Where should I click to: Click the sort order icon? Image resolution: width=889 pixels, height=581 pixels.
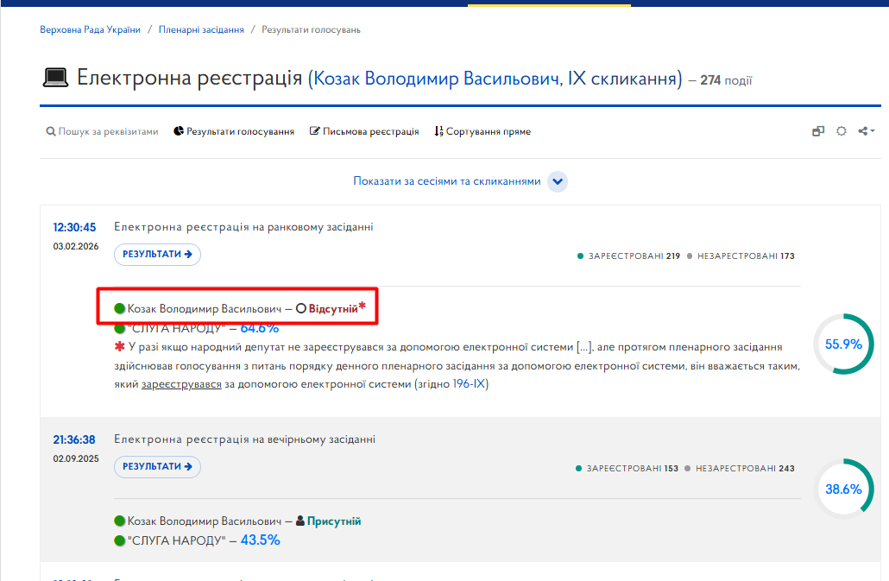pos(438,131)
